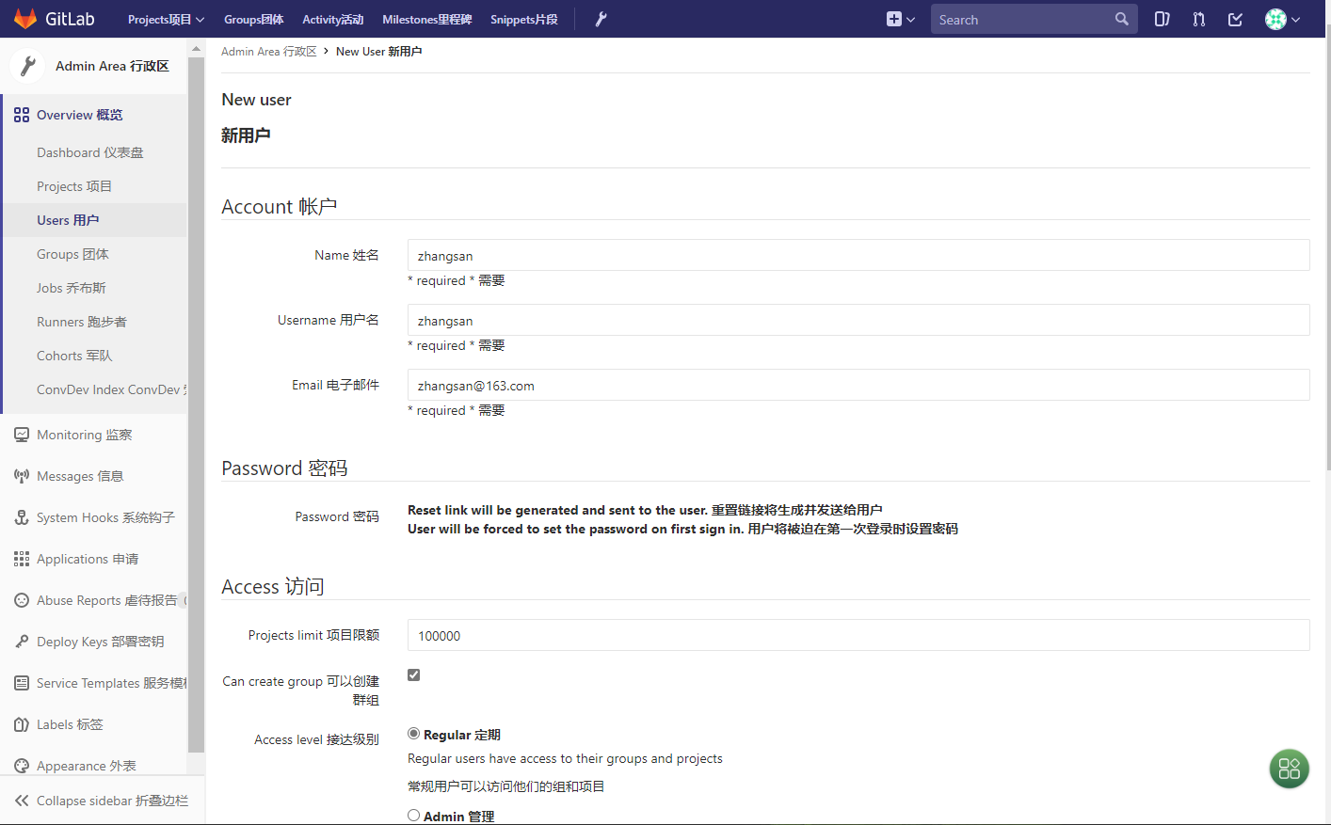Click the Deploy Keys key icon
This screenshot has height=825, width=1331.
22,642
